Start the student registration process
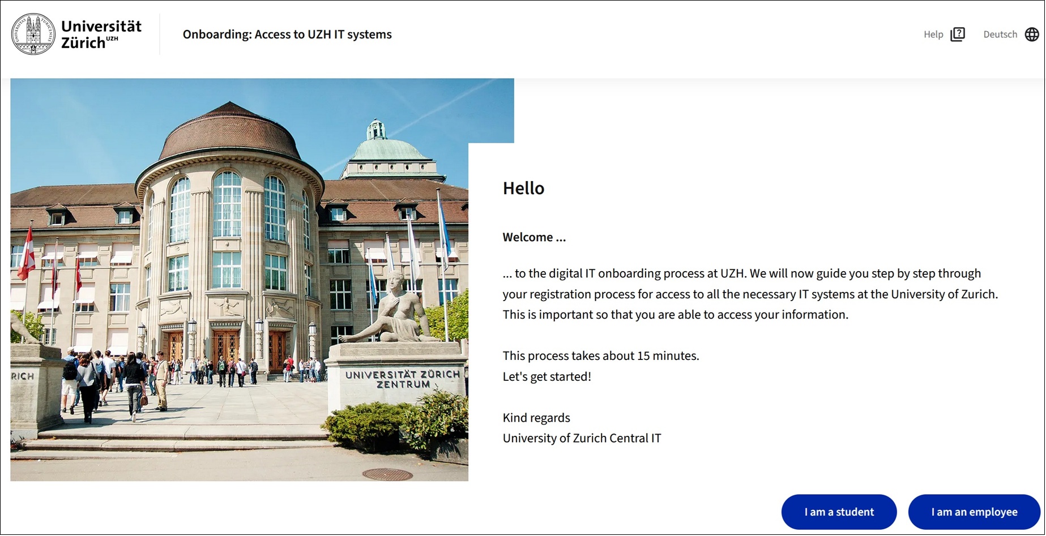 [x=839, y=511]
